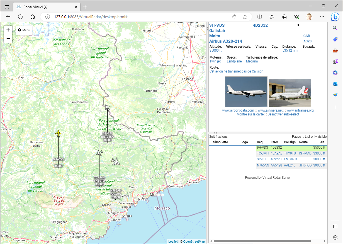The width and height of the screenshot is (343, 244).
Task: Open Collections in Edge toolbar
Action: (x=284, y=17)
